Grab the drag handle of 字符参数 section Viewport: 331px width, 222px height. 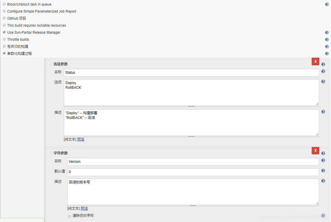(50, 153)
